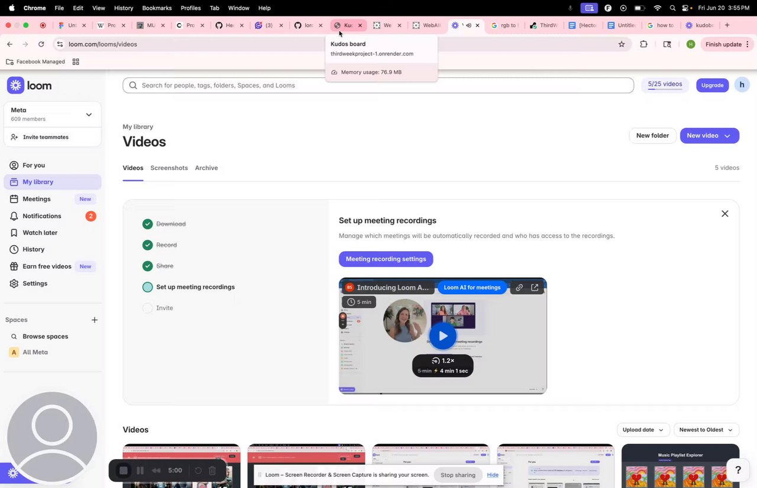
Task: Open Chrome extensions puzzle icon
Action: coord(644,44)
